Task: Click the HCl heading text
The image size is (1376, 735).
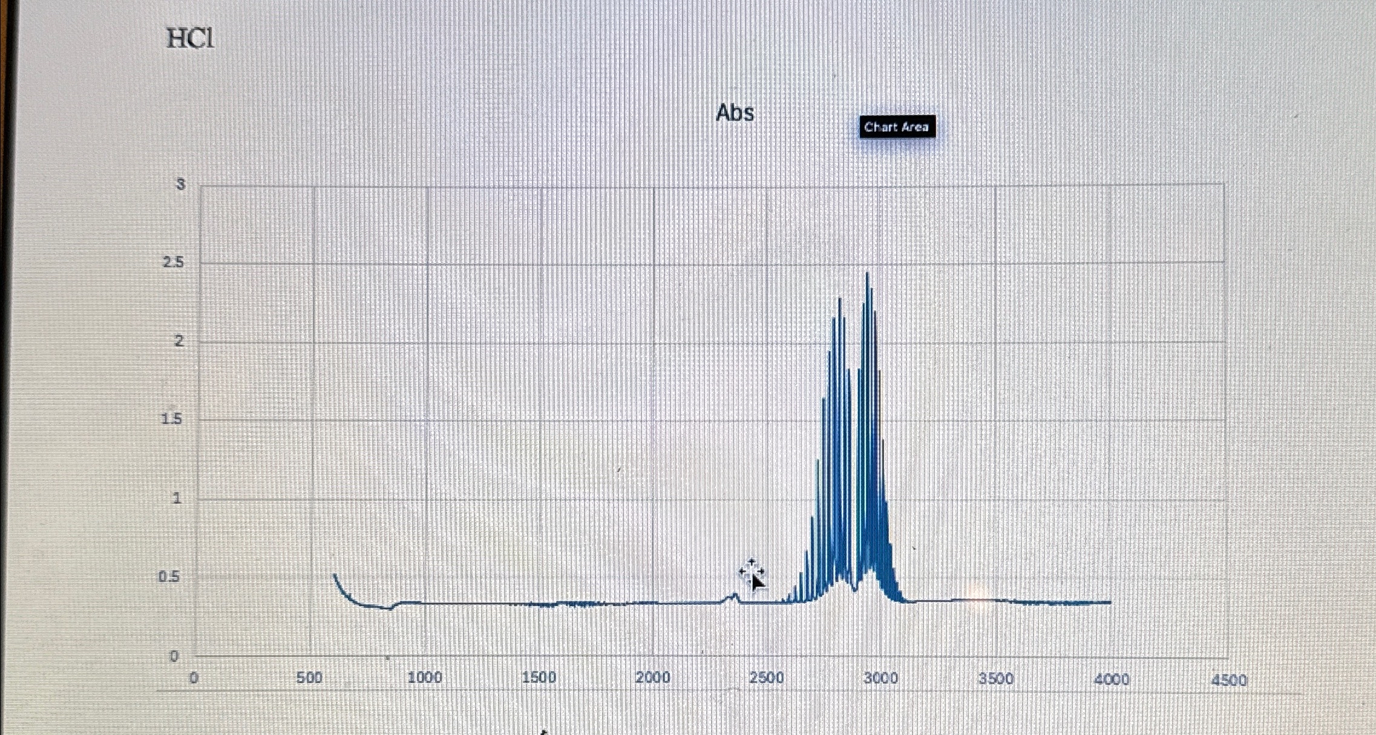Action: pyautogui.click(x=190, y=39)
